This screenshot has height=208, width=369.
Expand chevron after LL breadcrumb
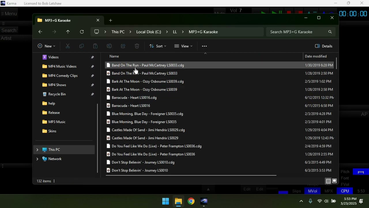pos(183,32)
